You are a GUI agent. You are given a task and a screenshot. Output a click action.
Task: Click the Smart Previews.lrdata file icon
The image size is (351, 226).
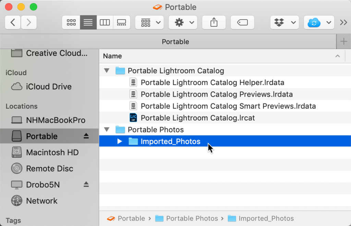133,106
